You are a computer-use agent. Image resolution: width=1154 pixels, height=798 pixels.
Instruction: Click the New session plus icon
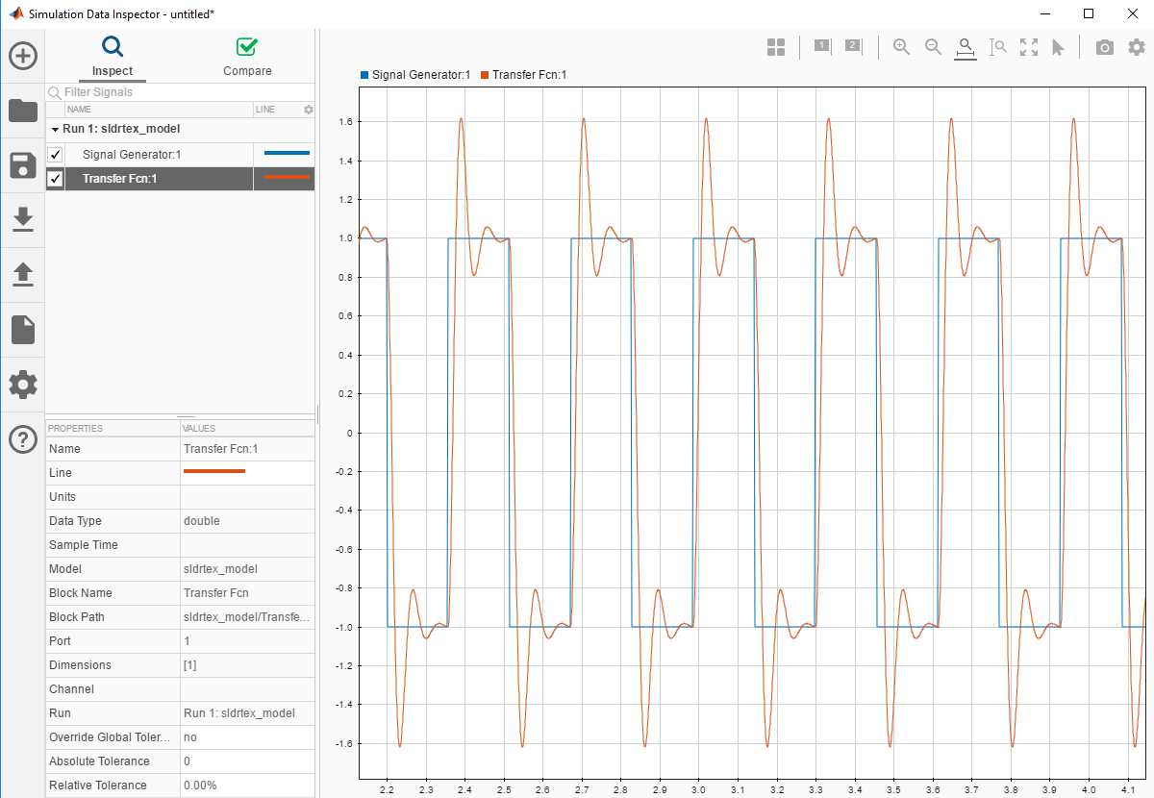click(x=23, y=56)
